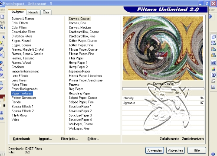This screenshot has width=217, height=156.
Task: Choose Distortion Filters category
Action: [x=22, y=36]
